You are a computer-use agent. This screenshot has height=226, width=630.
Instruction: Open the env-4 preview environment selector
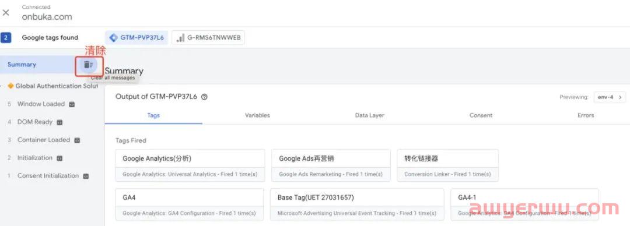610,97
